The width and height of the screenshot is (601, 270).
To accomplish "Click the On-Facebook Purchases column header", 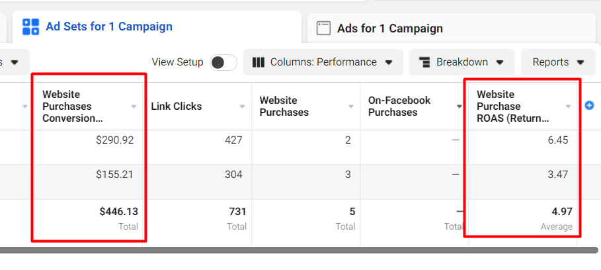I will pos(399,106).
